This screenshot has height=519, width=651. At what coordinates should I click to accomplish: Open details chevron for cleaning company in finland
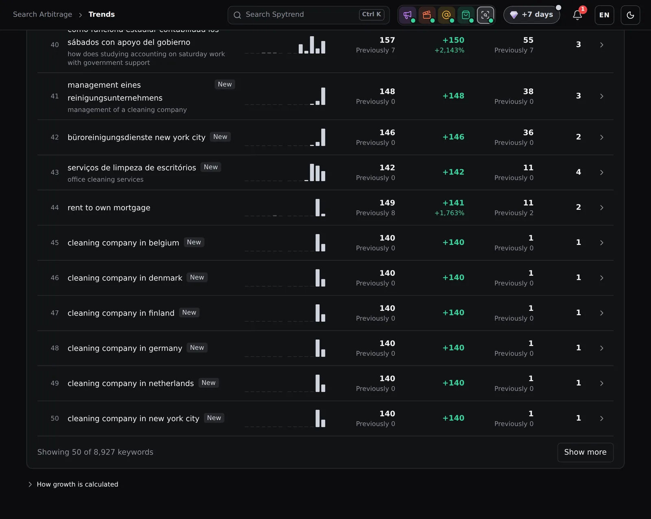point(601,313)
